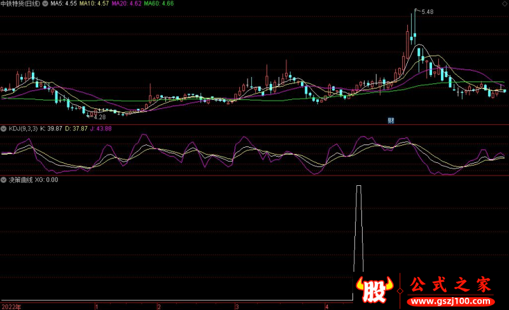The width and height of the screenshot is (509, 310).
Task: Select the 中铁特货(日线) stock name
Action: [x=20, y=4]
